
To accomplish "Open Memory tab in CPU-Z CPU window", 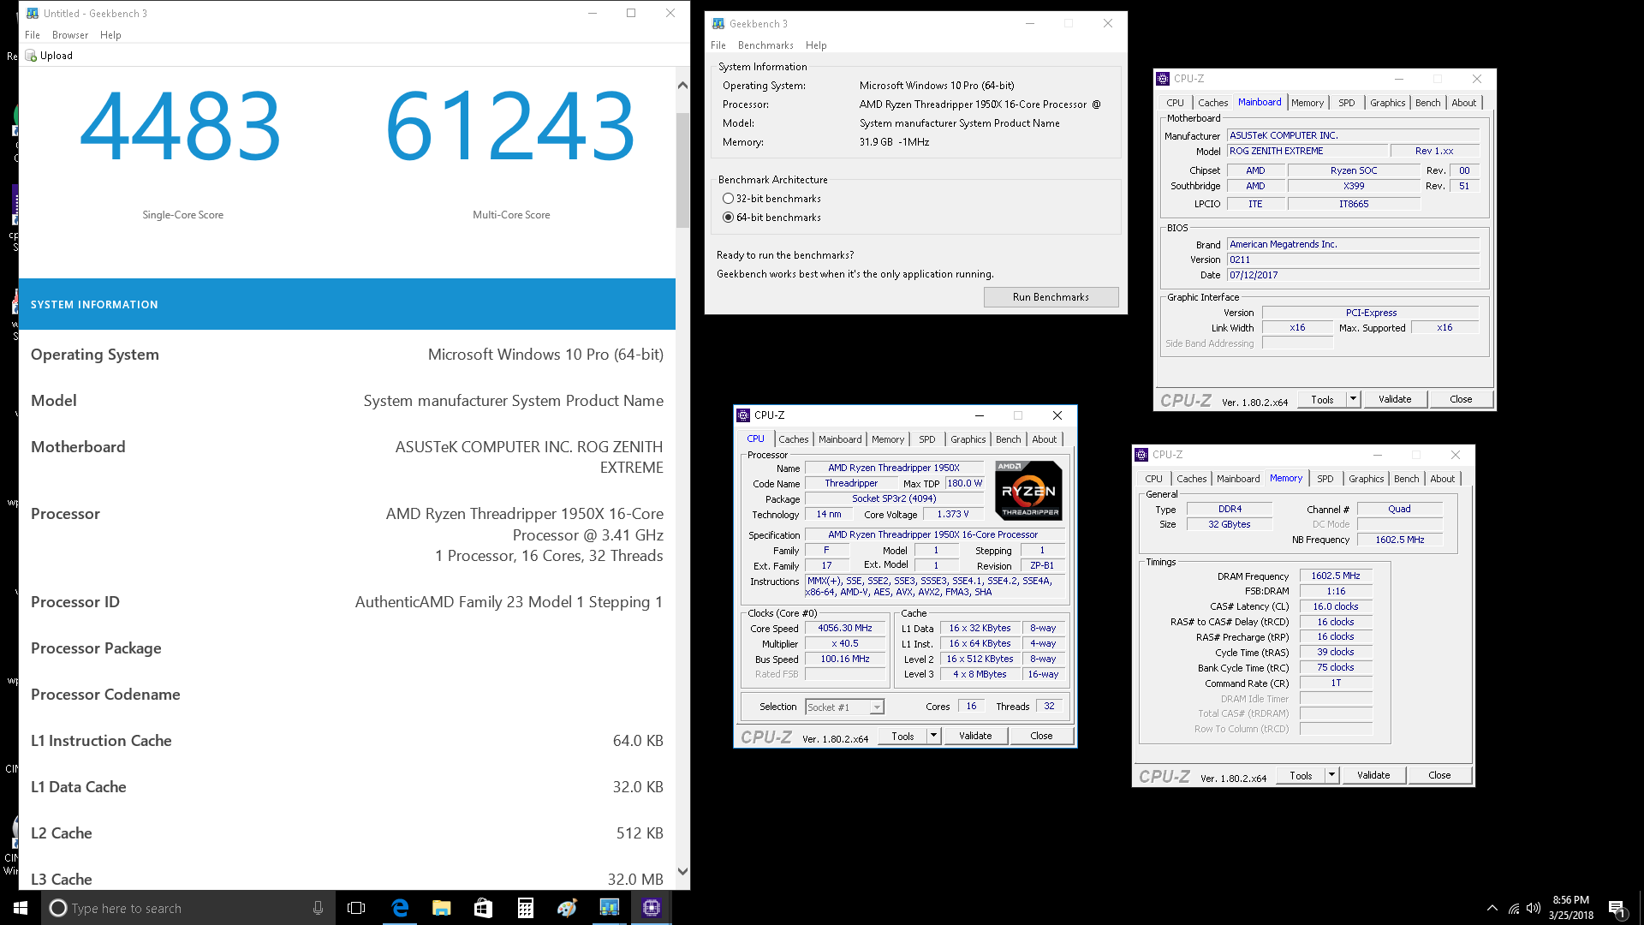I will 887,439.
